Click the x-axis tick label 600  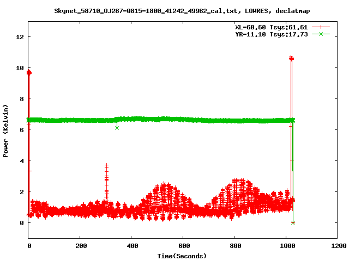click(x=183, y=246)
